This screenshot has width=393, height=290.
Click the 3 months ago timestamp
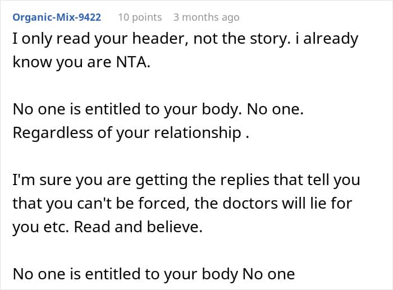point(206,17)
